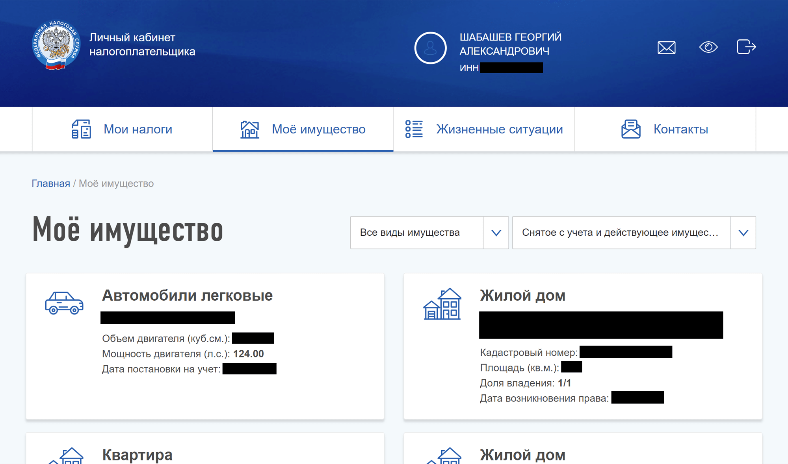The image size is (788, 464).
Task: Click Кадастровый номер label
Action: click(529, 352)
